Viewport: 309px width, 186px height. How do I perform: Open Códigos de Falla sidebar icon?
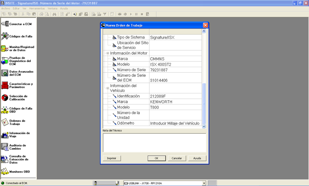pos(5,36)
